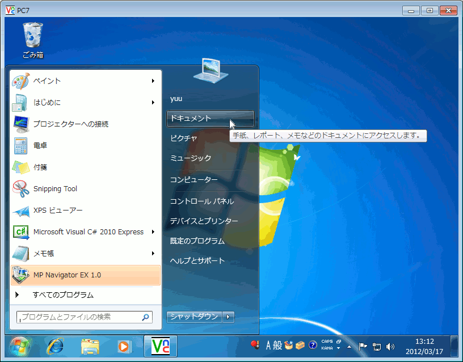
Task: Open the shutdown options arrow
Action: pyautogui.click(x=228, y=317)
